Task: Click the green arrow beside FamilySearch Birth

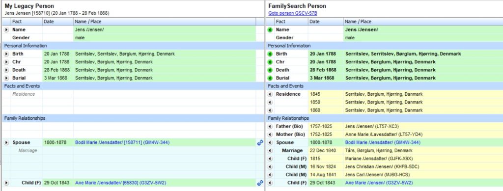Action: (x=270, y=54)
